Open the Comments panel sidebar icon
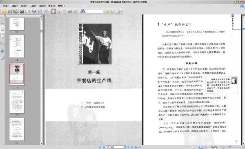This screenshot has height=149, width=245. pyautogui.click(x=2, y=44)
